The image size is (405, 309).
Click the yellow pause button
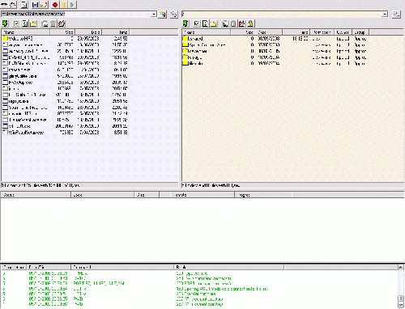point(64,5)
